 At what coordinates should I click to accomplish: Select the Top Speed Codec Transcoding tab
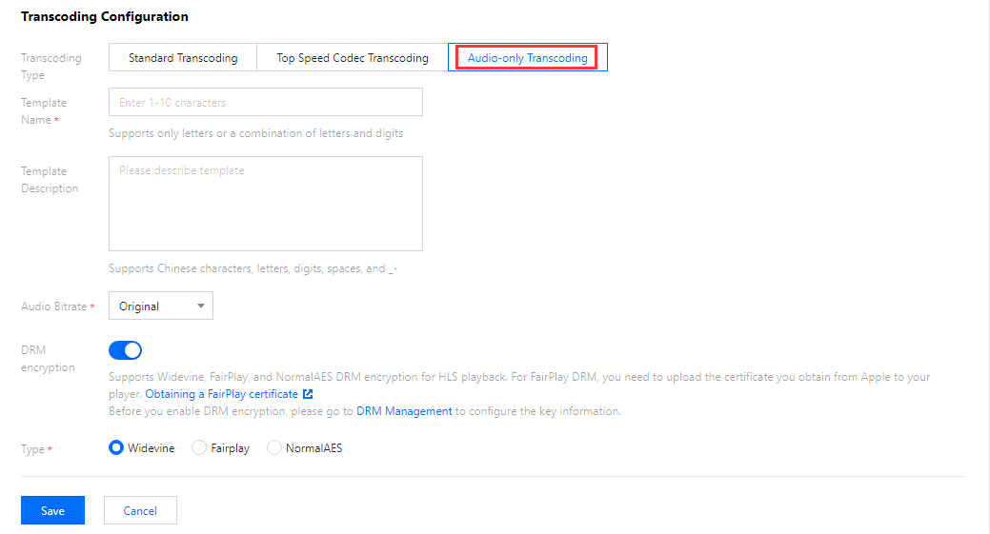pos(353,58)
